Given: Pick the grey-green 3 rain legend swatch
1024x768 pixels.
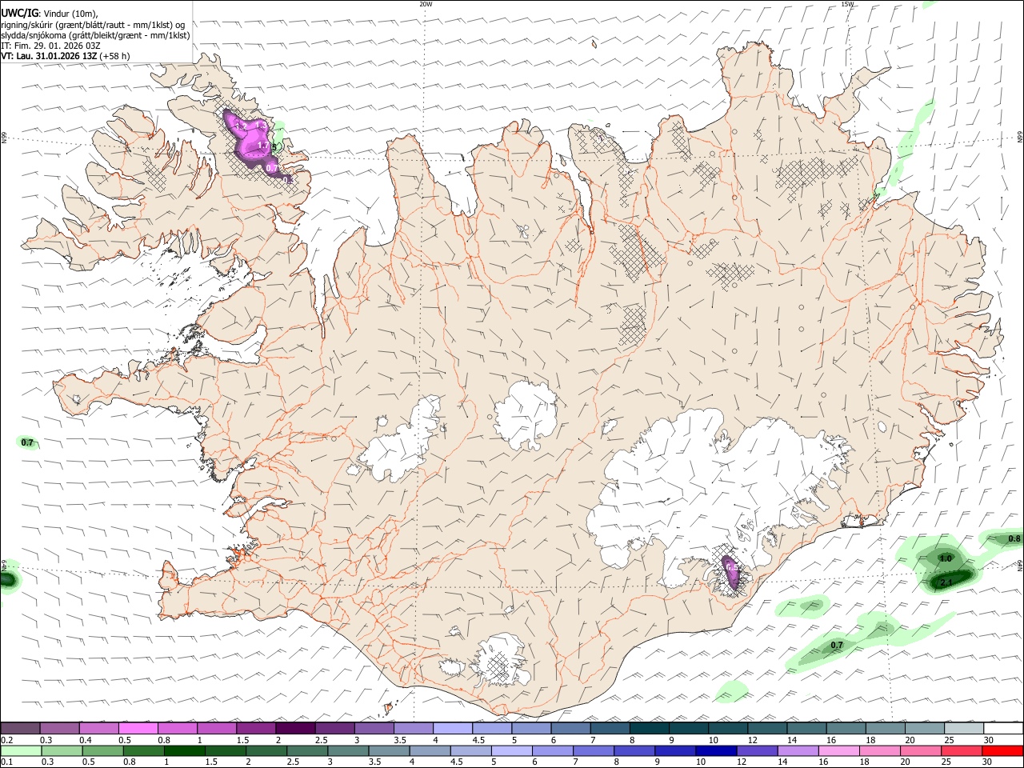Looking at the screenshot, I should pyautogui.click(x=349, y=751).
